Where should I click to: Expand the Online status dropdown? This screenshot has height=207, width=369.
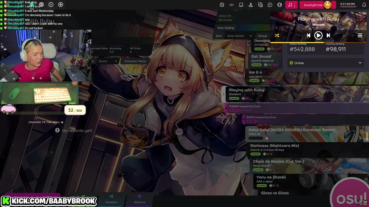tap(325, 63)
